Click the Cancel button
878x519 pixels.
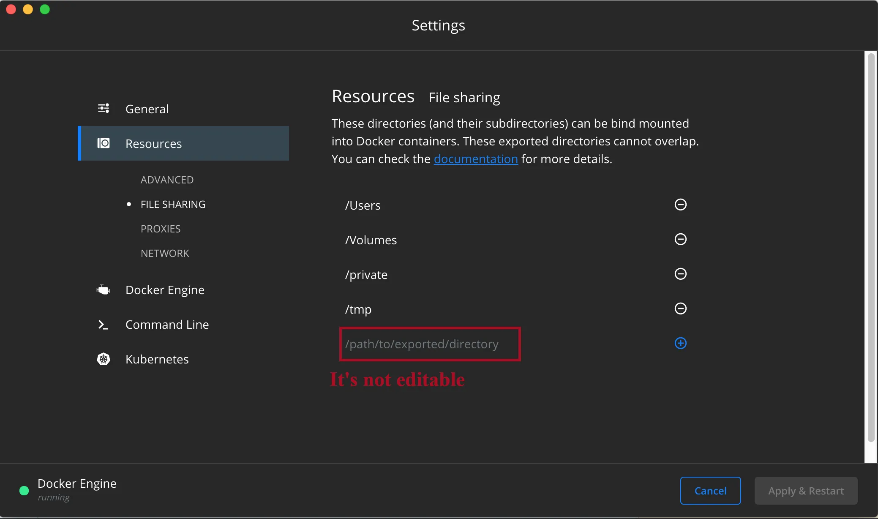click(x=710, y=491)
